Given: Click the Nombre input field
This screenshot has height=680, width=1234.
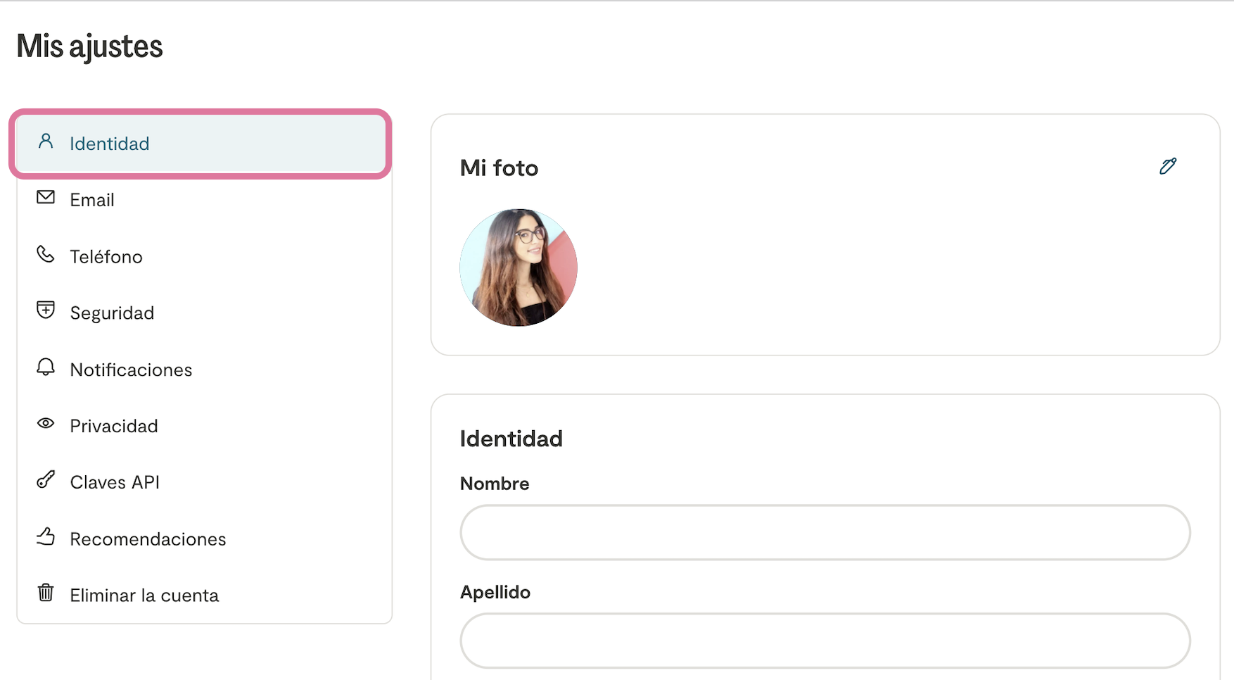Looking at the screenshot, I should click(x=825, y=533).
